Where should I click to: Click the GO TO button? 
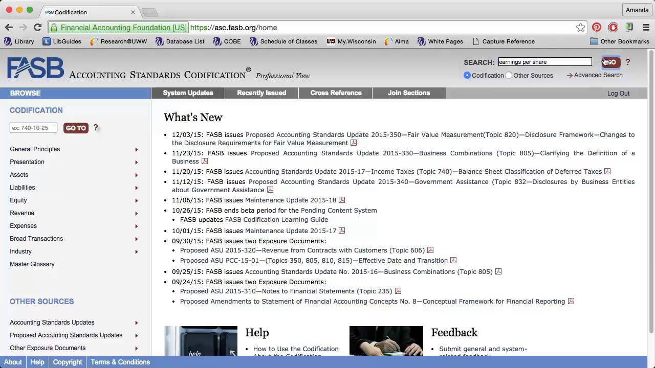[76, 128]
